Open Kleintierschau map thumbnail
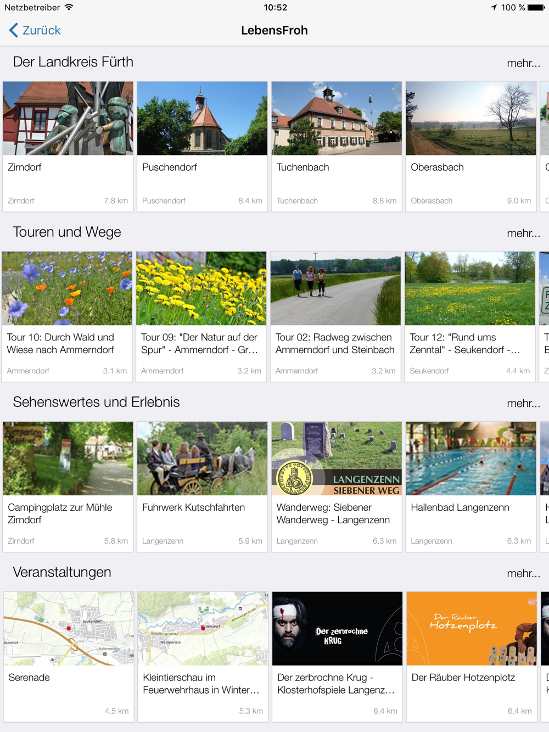Viewport: 549px width, 732px height. pyautogui.click(x=203, y=629)
